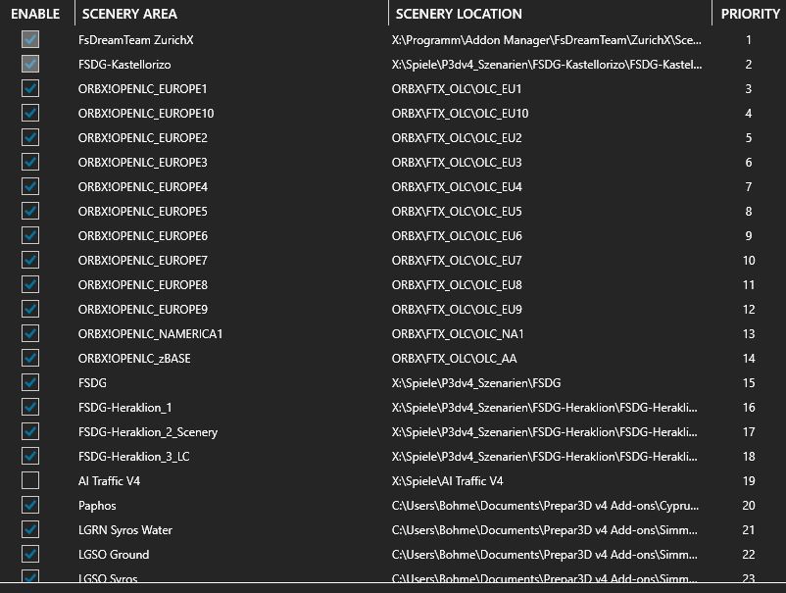
Task: Select the LGSO Ground scenery row
Action: pyautogui.click(x=114, y=555)
